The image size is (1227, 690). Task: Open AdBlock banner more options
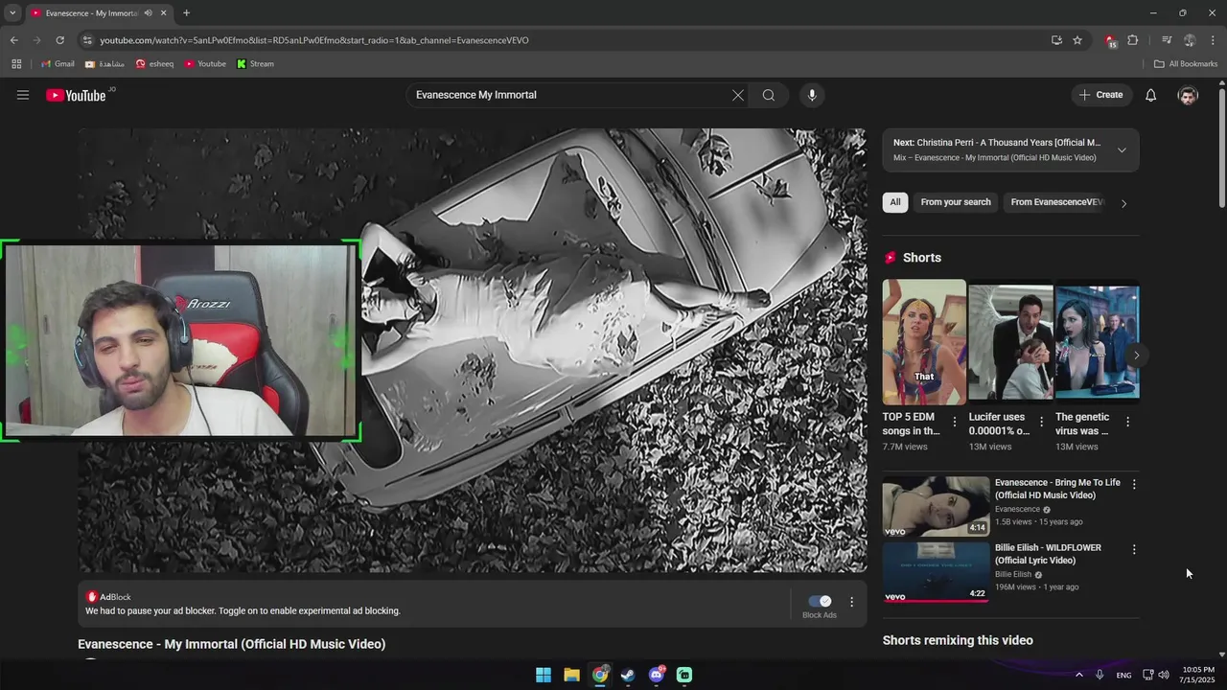851,602
